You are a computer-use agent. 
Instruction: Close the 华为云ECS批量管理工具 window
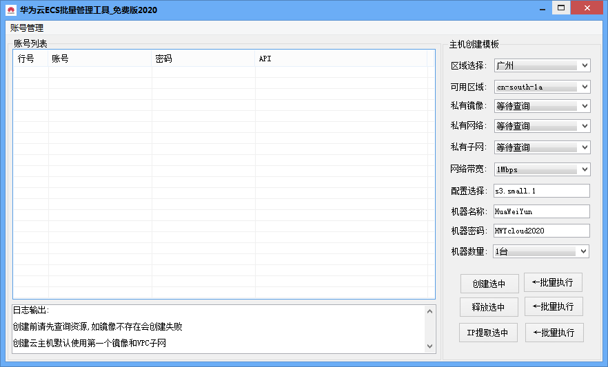[587, 8]
